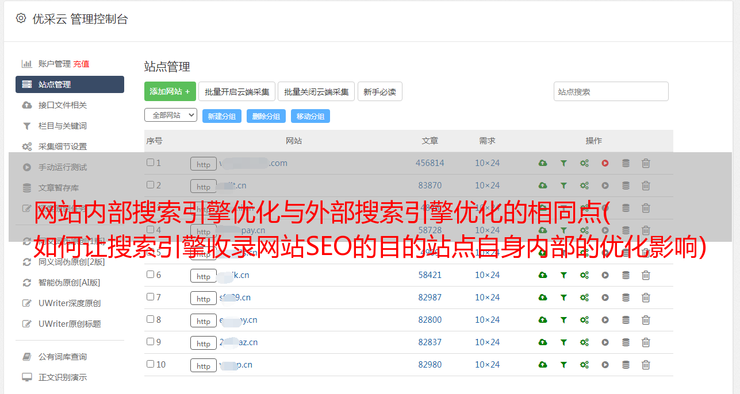Viewport: 740px width, 394px height.
Task: Click play icon in row 9
Action: coord(605,342)
